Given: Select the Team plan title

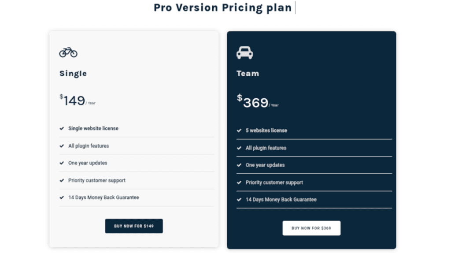Looking at the screenshot, I should 248,74.
